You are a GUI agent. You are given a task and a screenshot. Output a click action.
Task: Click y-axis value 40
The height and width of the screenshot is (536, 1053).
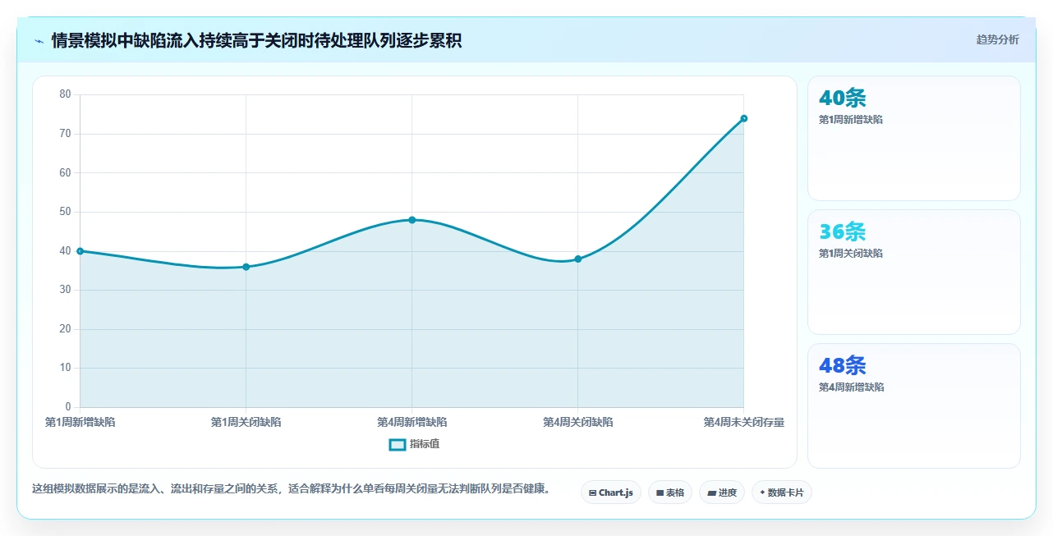(x=66, y=251)
